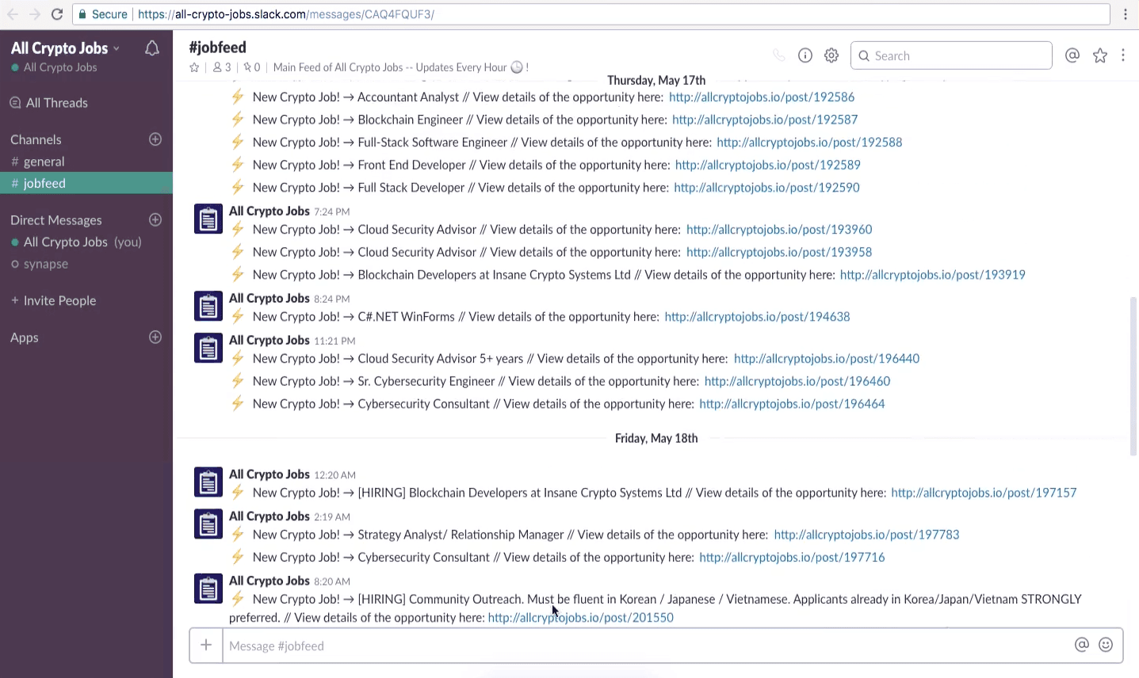Click All Crypto Jobs avatar at 11:21 PM
Image resolution: width=1139 pixels, height=678 pixels.
coord(208,348)
